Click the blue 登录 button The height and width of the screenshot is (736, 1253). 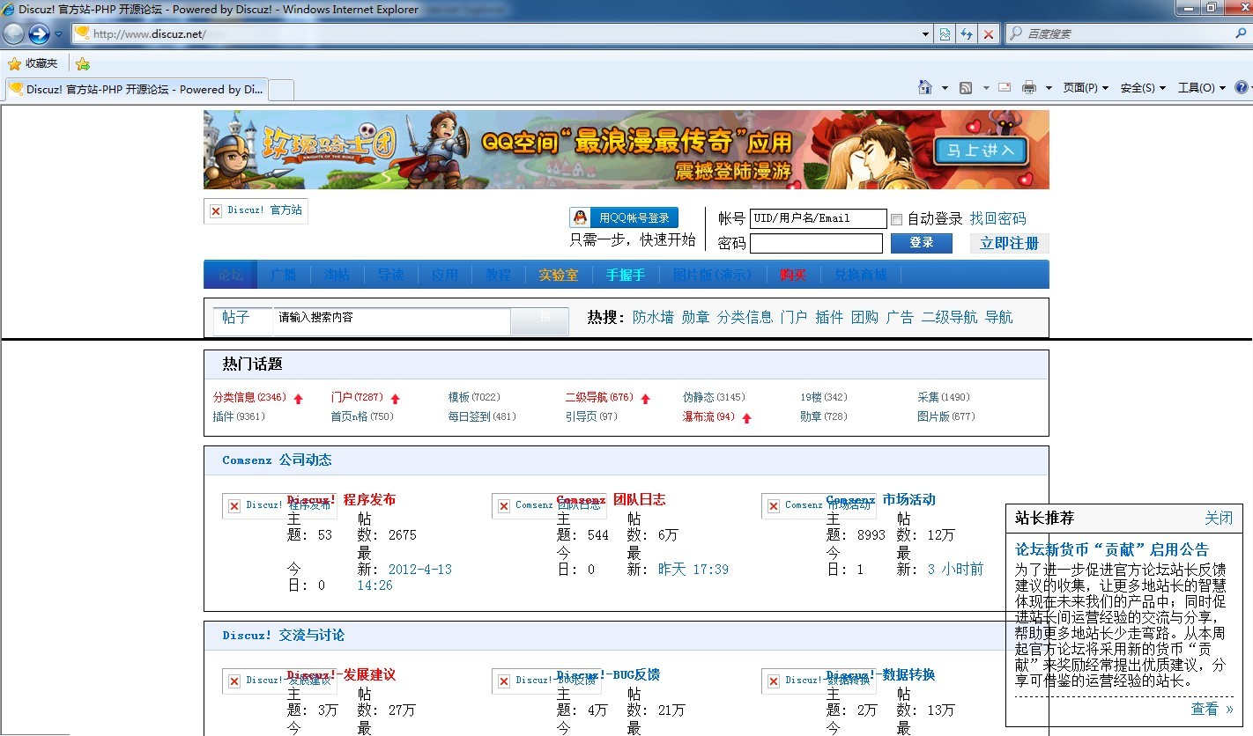(x=922, y=243)
